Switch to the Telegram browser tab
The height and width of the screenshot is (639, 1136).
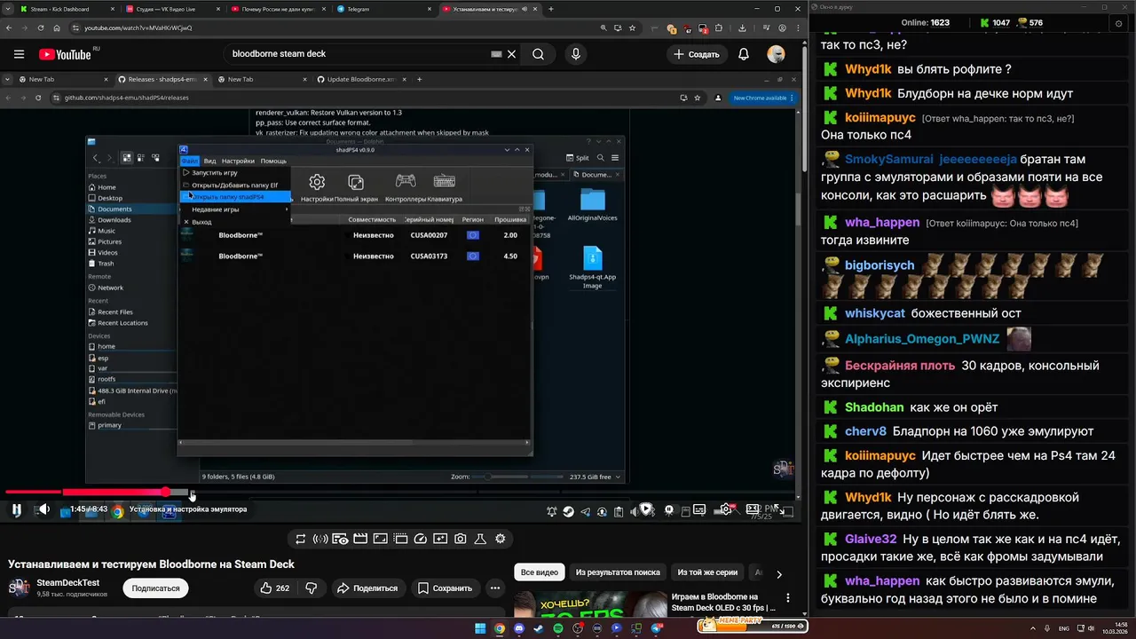382,9
